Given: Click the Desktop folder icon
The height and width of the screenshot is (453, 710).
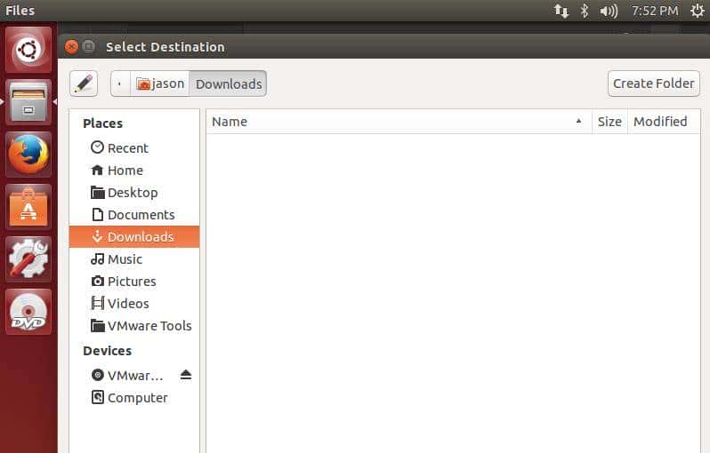Looking at the screenshot, I should (97, 192).
